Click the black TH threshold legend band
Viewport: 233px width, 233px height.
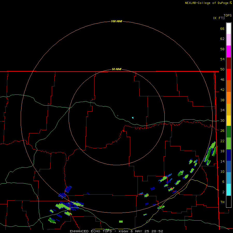(229, 201)
